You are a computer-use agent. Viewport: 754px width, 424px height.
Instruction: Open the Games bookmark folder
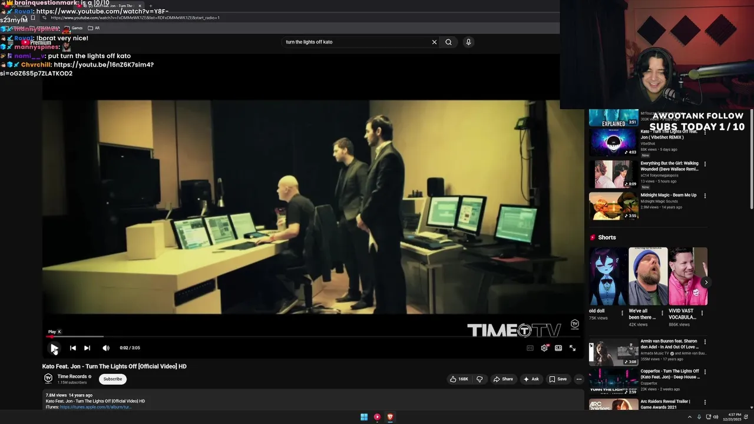click(74, 28)
